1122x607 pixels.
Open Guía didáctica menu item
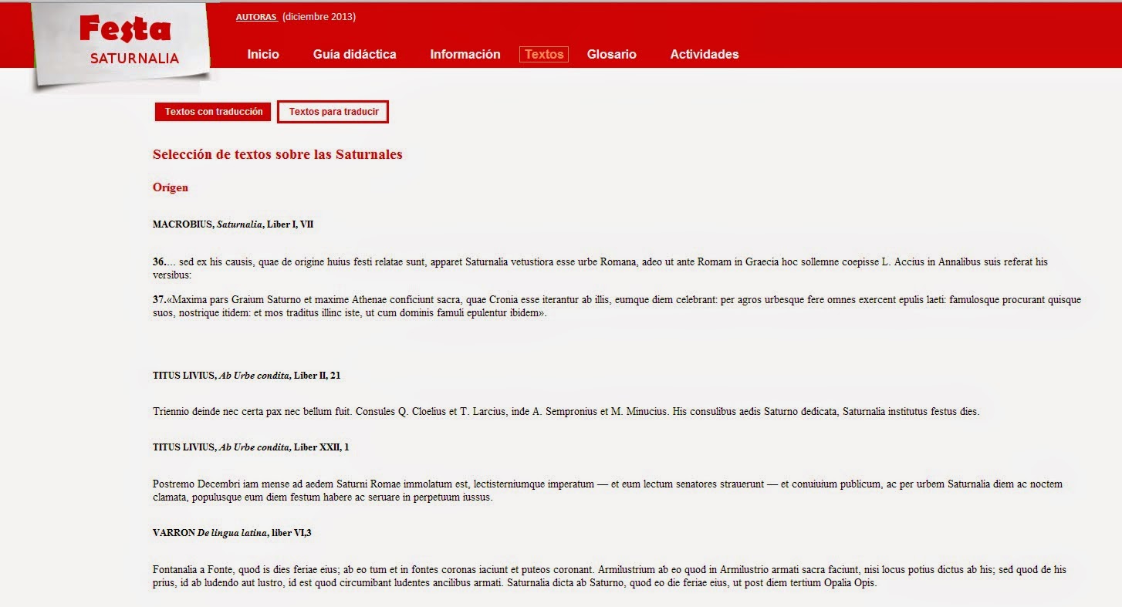click(354, 54)
